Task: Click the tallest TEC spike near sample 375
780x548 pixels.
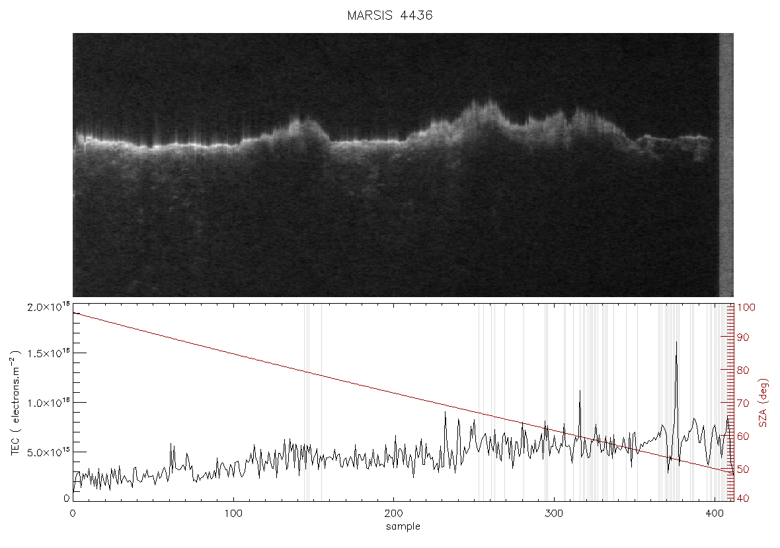Action: coord(676,343)
